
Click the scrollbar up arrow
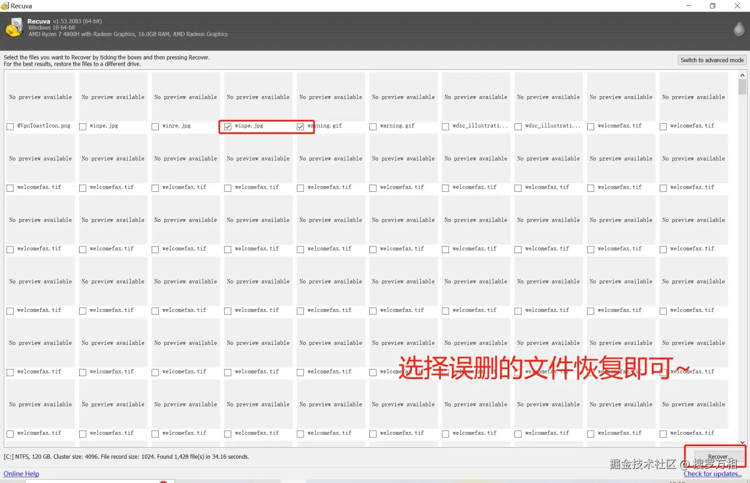pos(742,75)
